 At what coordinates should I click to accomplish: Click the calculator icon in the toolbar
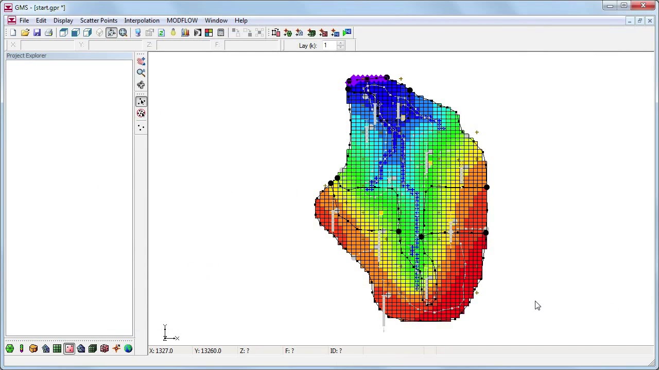click(x=220, y=33)
